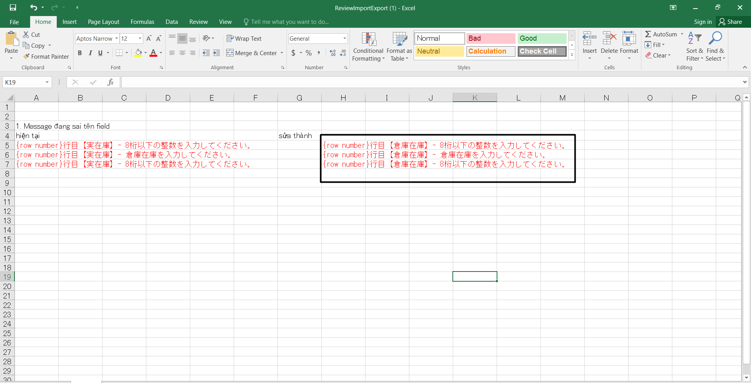Open the Name Box dropdown arrow
Image resolution: width=751 pixels, height=383 pixels.
pyautogui.click(x=47, y=82)
